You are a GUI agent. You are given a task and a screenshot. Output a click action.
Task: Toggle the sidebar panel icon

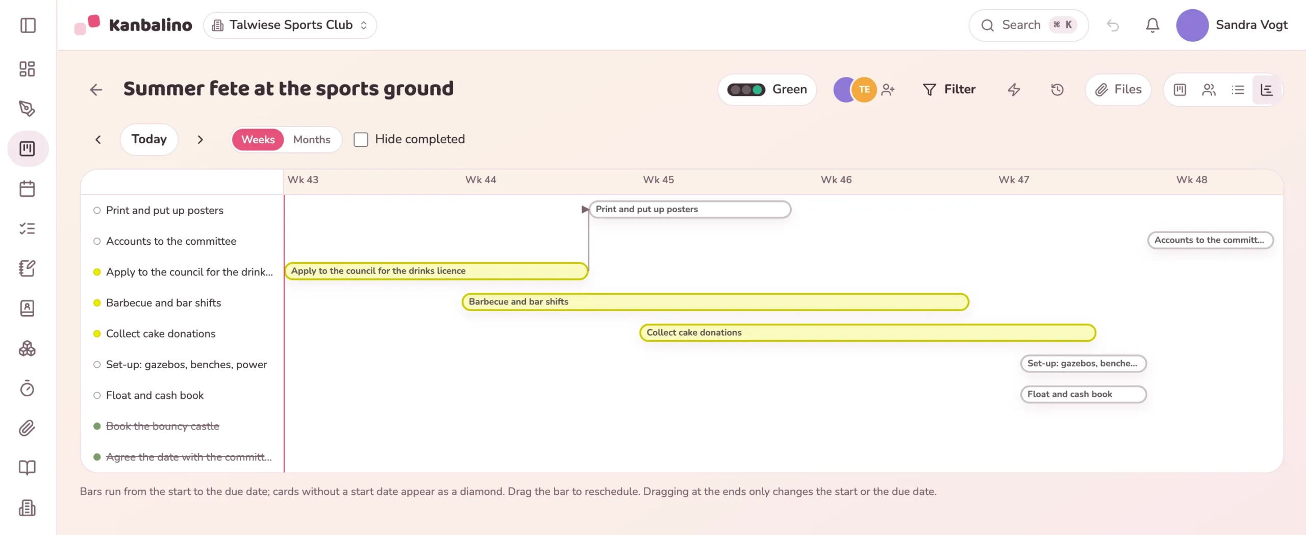28,25
